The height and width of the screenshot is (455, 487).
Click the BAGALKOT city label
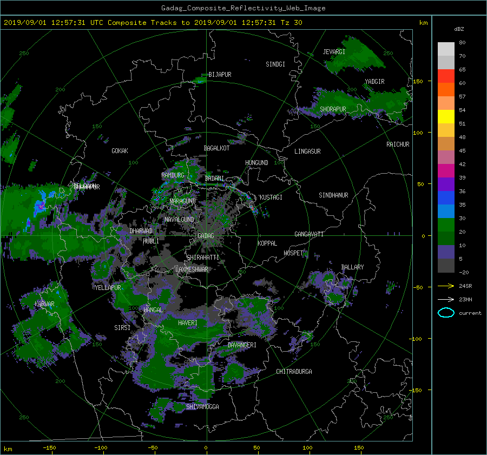(216, 148)
